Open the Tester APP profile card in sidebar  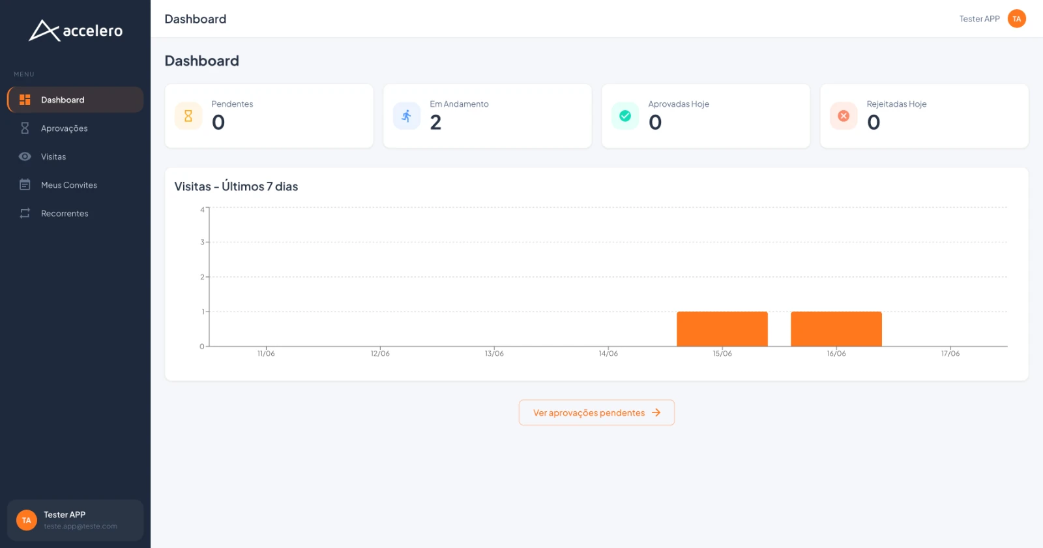click(76, 520)
